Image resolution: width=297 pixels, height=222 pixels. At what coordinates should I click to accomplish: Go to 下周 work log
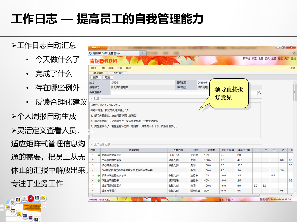pos(119,68)
